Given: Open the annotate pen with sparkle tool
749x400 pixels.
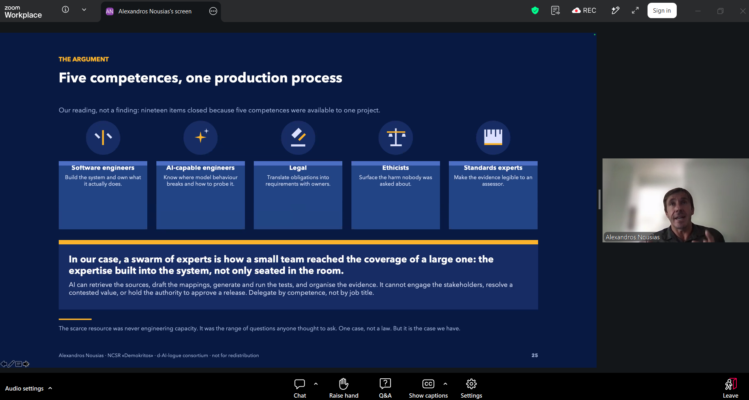Looking at the screenshot, I should (615, 11).
